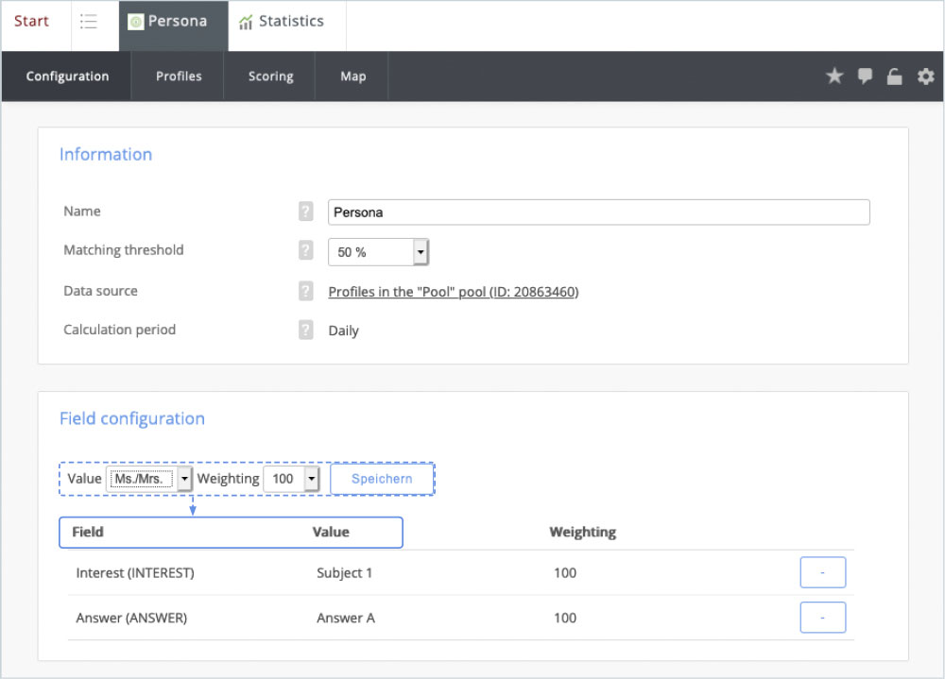Open the Statistics tab
Viewport: 945px width, 679px height.
pos(281,22)
